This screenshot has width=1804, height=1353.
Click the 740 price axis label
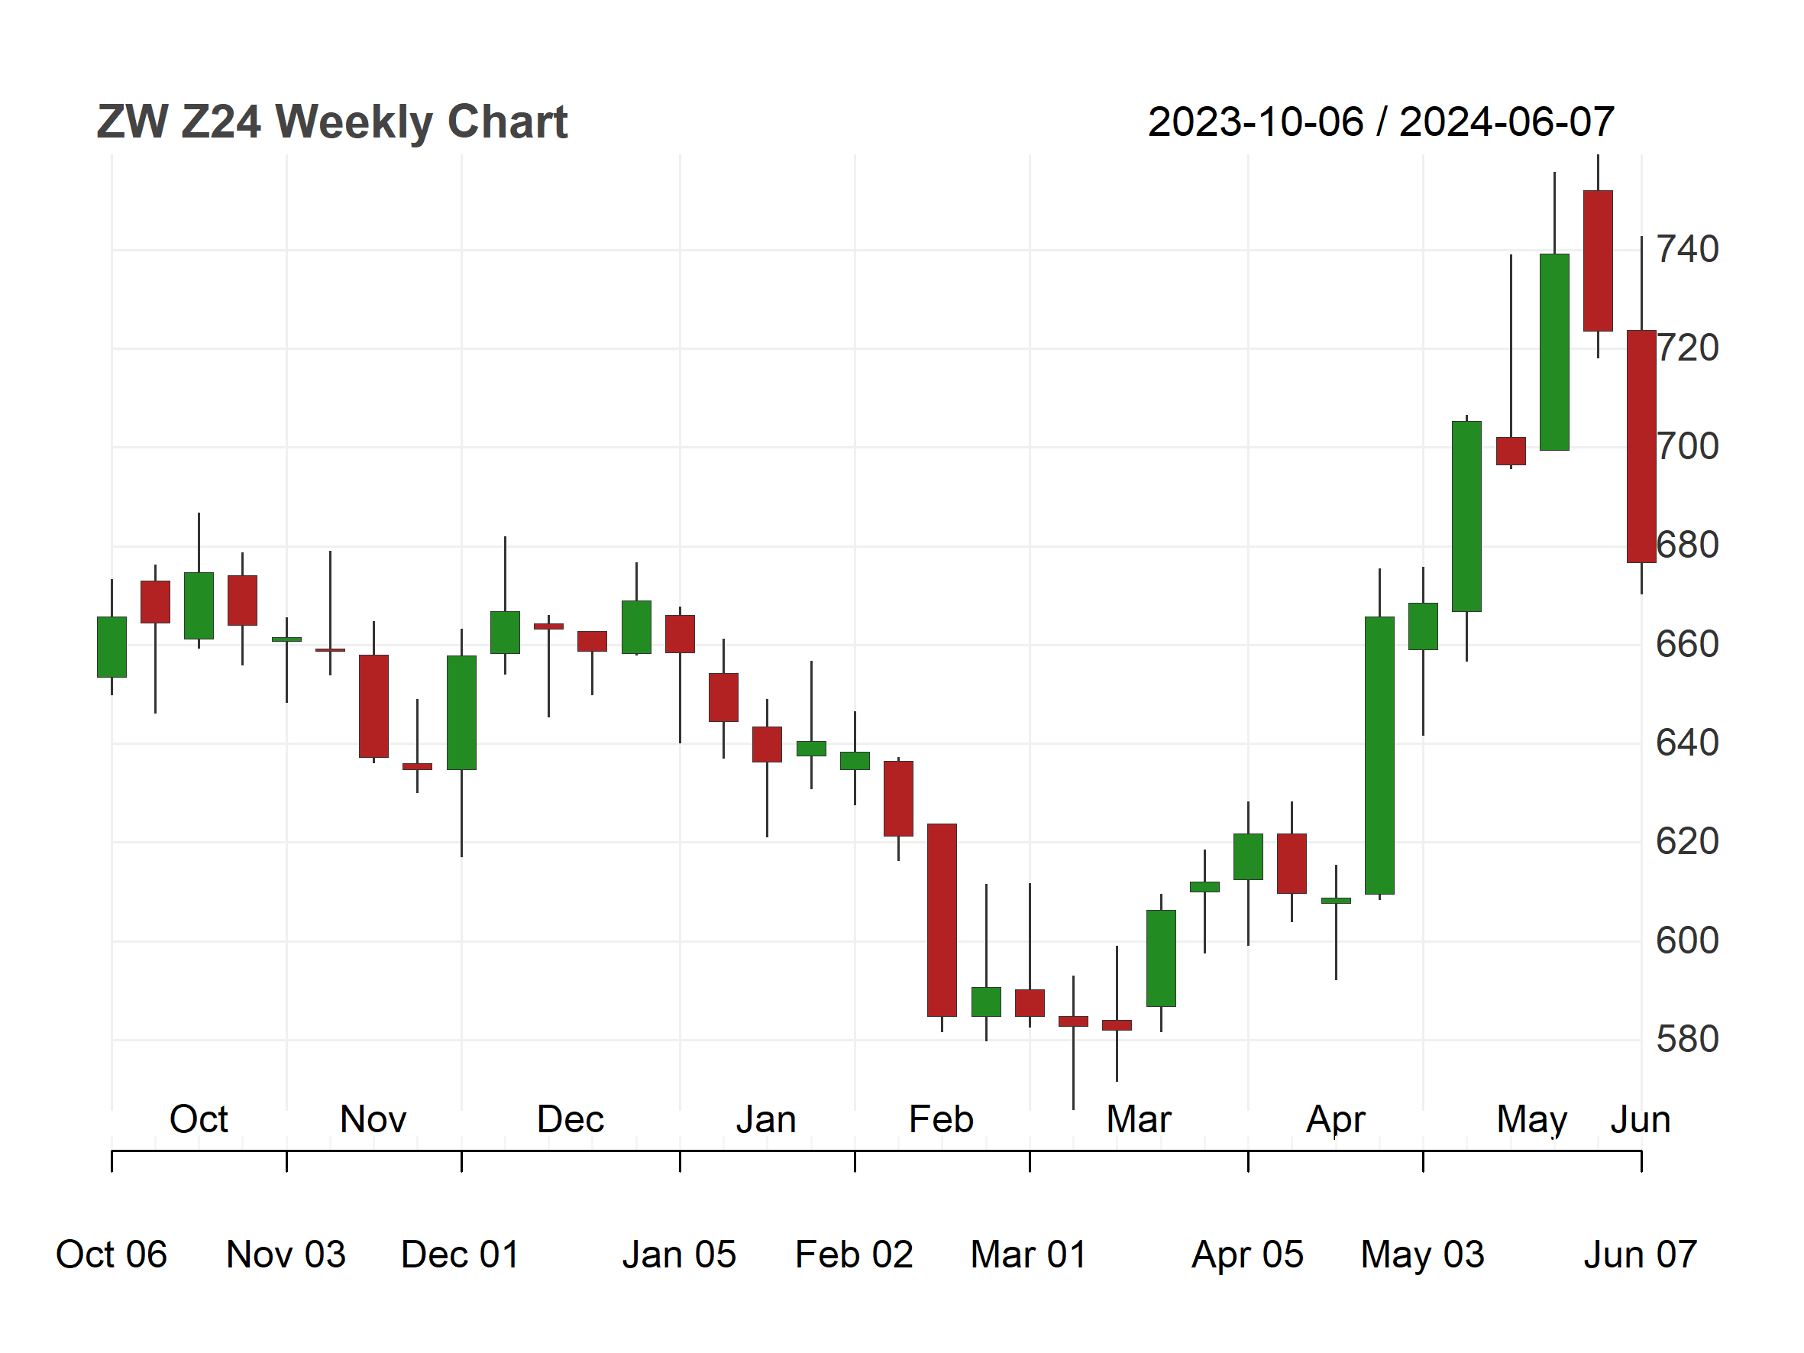(1687, 249)
